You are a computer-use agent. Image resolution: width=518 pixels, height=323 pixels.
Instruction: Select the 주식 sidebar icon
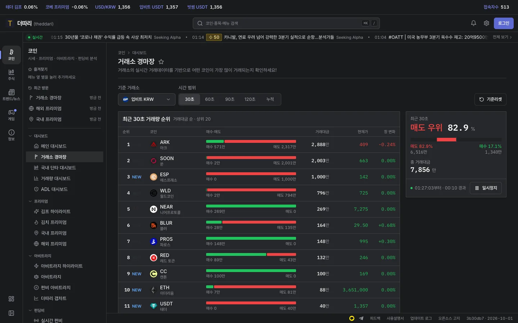point(12,75)
